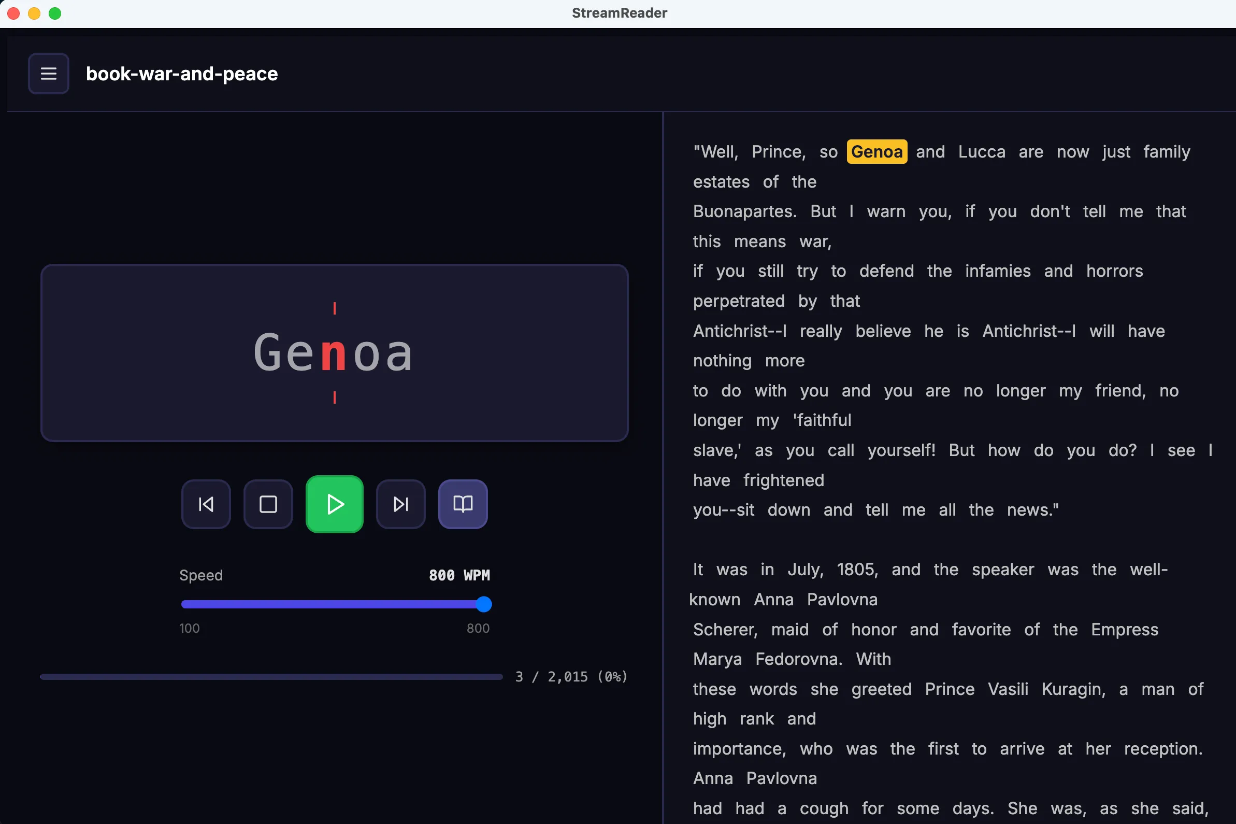Click the "3 / 2,015 (0%)" progress counter
This screenshot has height=824, width=1236.
(571, 677)
